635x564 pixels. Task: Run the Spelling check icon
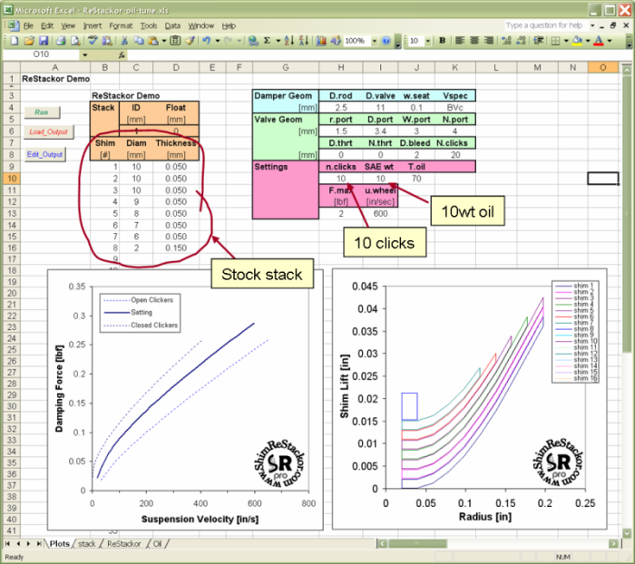[93, 41]
